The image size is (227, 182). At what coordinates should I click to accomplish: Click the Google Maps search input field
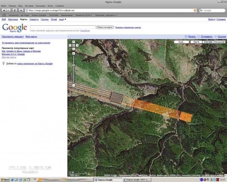62,27
